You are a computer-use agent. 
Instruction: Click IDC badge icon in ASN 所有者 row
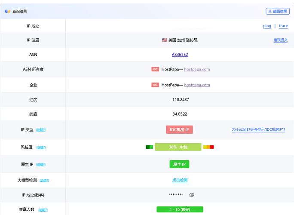pyautogui.click(x=155, y=69)
